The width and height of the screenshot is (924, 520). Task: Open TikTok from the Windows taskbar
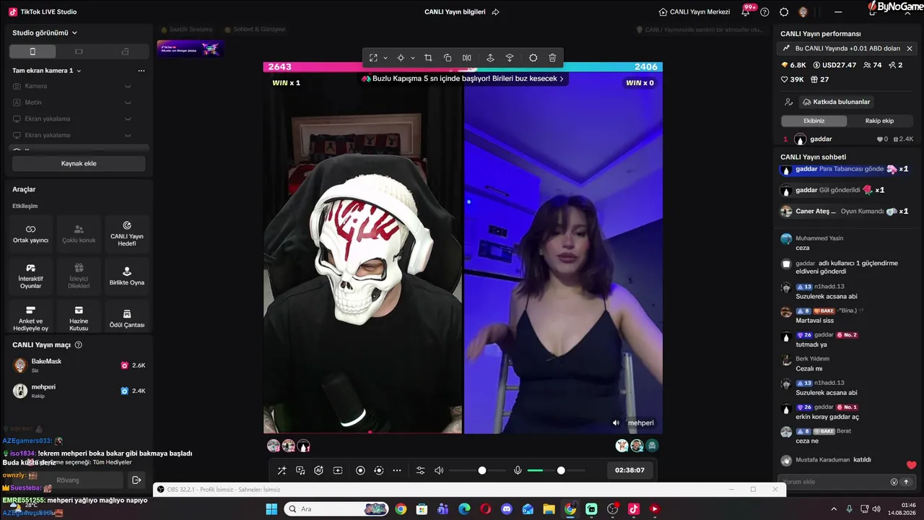pos(634,509)
